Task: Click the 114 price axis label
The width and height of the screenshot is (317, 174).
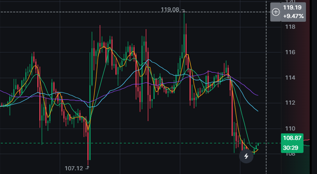Action: tap(290, 78)
